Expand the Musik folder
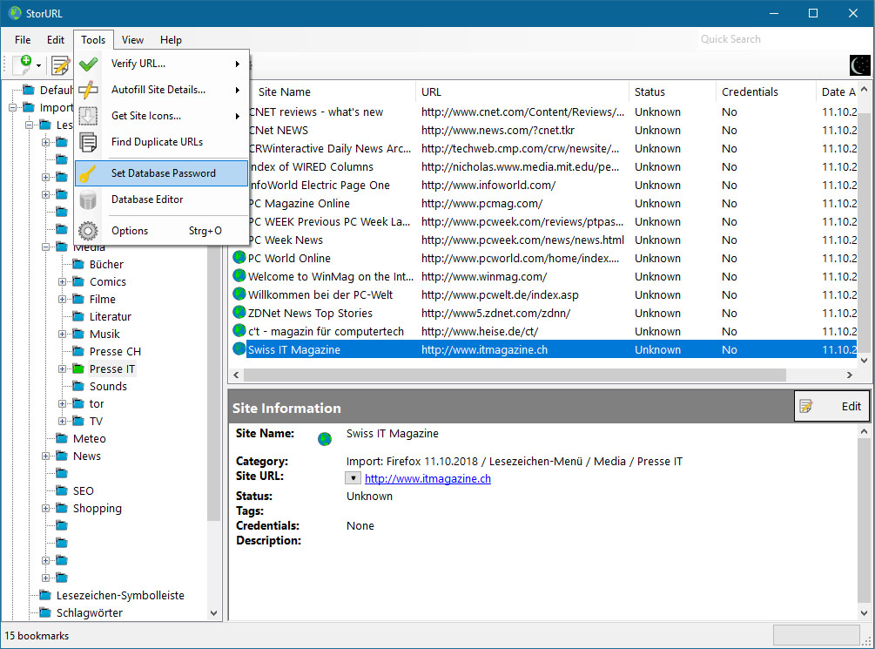This screenshot has height=649, width=875. (63, 334)
